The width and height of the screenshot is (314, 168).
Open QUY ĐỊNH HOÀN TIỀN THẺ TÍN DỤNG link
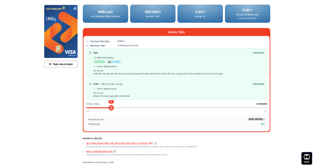[117, 143]
